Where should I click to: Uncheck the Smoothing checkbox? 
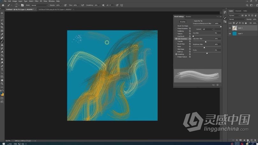pos(176,54)
